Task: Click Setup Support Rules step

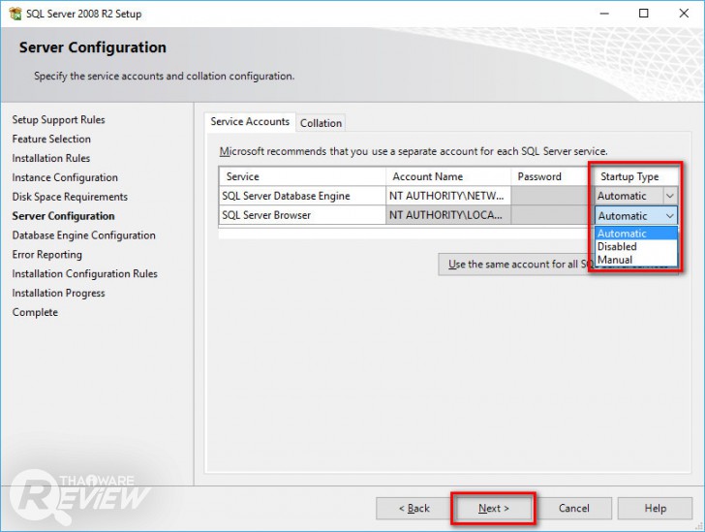Action: click(x=58, y=120)
